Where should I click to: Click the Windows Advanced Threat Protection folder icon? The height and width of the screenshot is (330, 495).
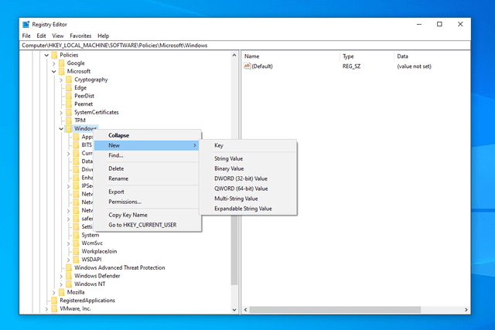point(69,267)
